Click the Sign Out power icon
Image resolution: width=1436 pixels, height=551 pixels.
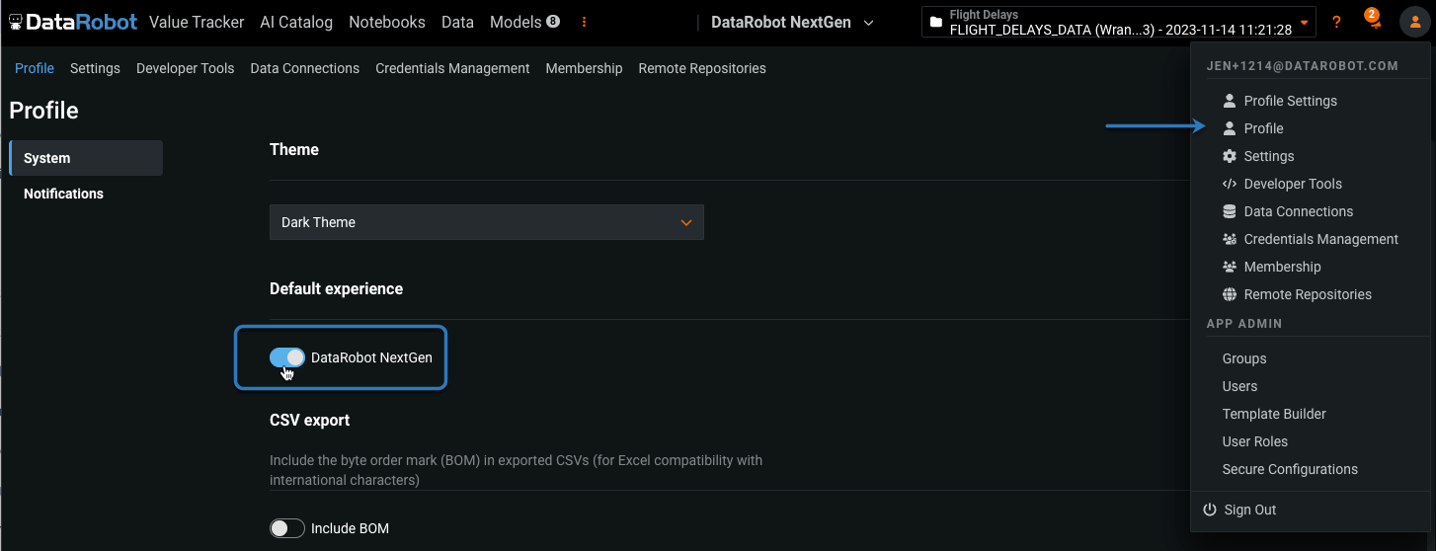(1210, 510)
